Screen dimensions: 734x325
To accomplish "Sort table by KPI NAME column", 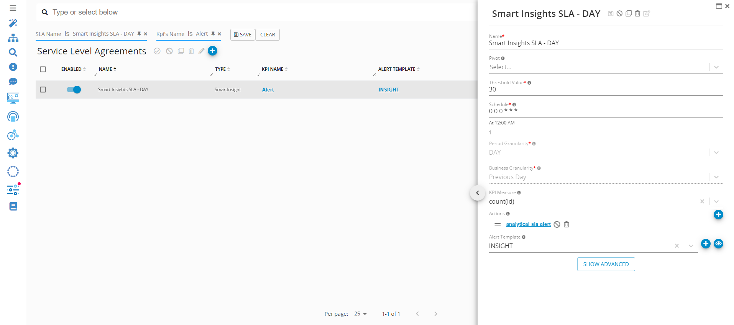I will (x=273, y=69).
